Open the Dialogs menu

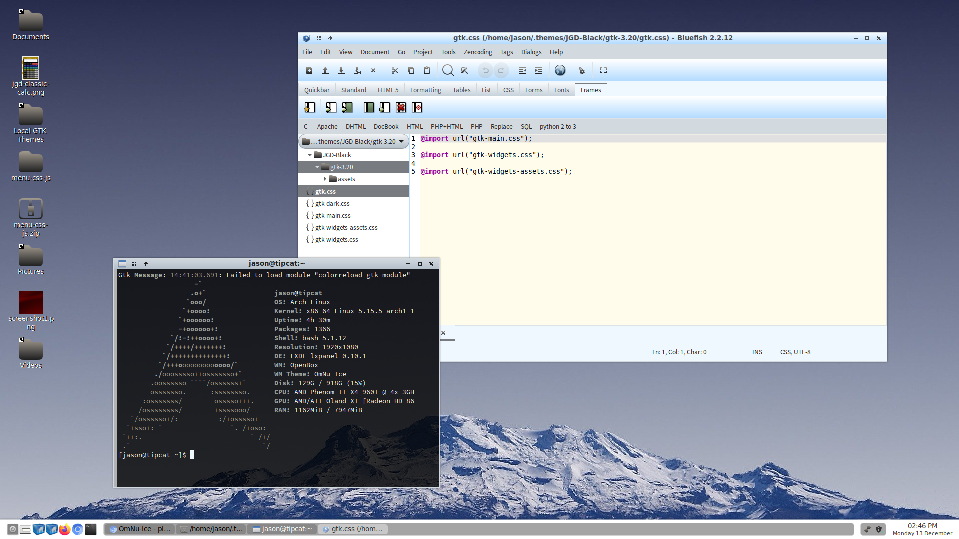tap(531, 52)
